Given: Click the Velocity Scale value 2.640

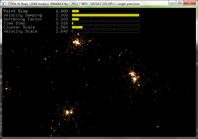Looking at the screenshot, I should click(62, 31).
